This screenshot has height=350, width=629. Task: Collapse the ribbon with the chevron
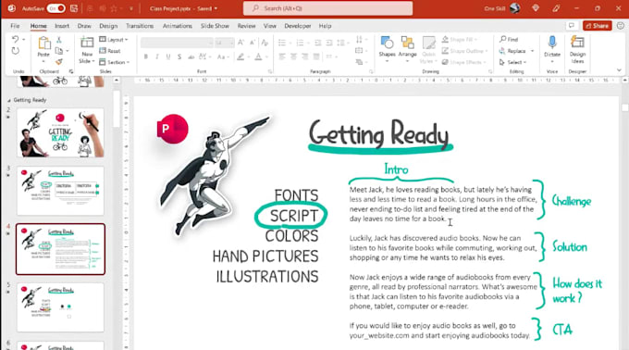tap(619, 70)
